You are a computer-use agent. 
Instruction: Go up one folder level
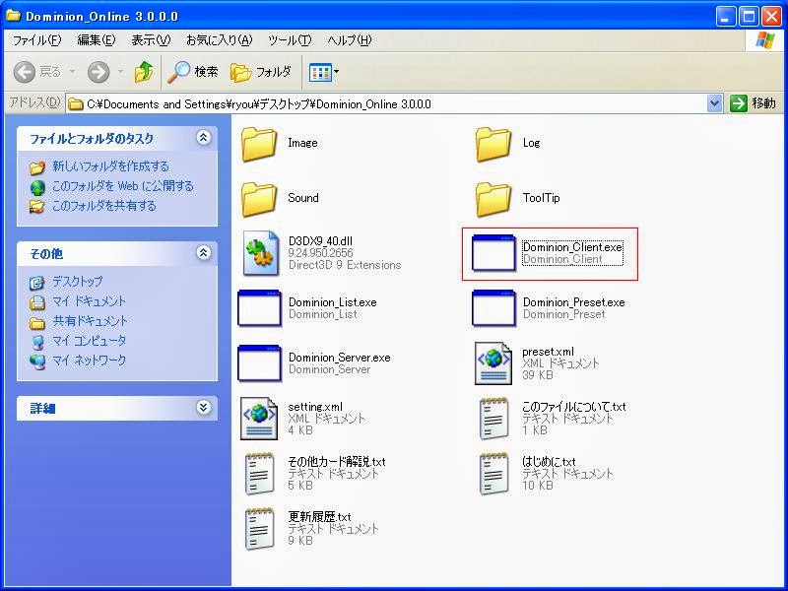pyautogui.click(x=144, y=72)
